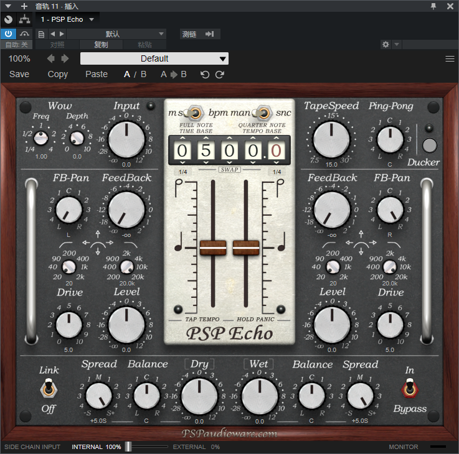Image resolution: width=459 pixels, height=454 pixels.
Task: Click Paste in PSP toolbar
Action: (97, 74)
